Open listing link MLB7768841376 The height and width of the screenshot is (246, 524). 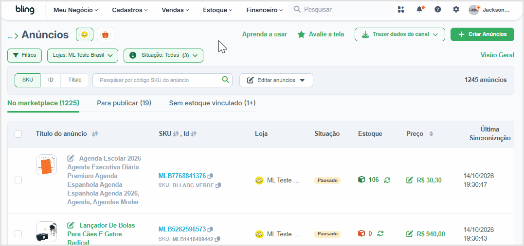coord(182,176)
